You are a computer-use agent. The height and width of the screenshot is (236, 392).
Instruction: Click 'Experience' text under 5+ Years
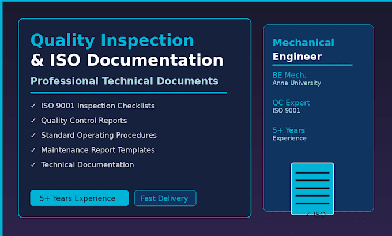tap(289, 138)
